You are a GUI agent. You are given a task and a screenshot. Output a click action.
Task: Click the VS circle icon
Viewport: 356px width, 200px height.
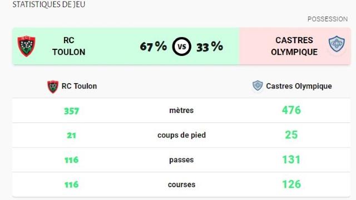[x=182, y=47]
